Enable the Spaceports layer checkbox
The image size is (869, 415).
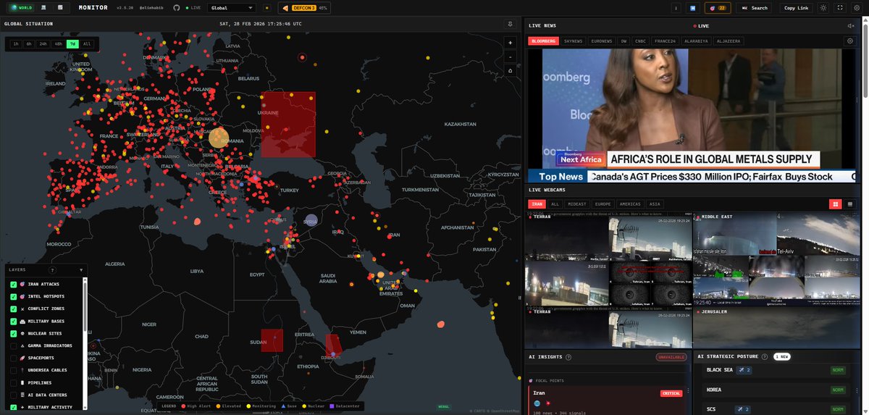pyautogui.click(x=13, y=358)
